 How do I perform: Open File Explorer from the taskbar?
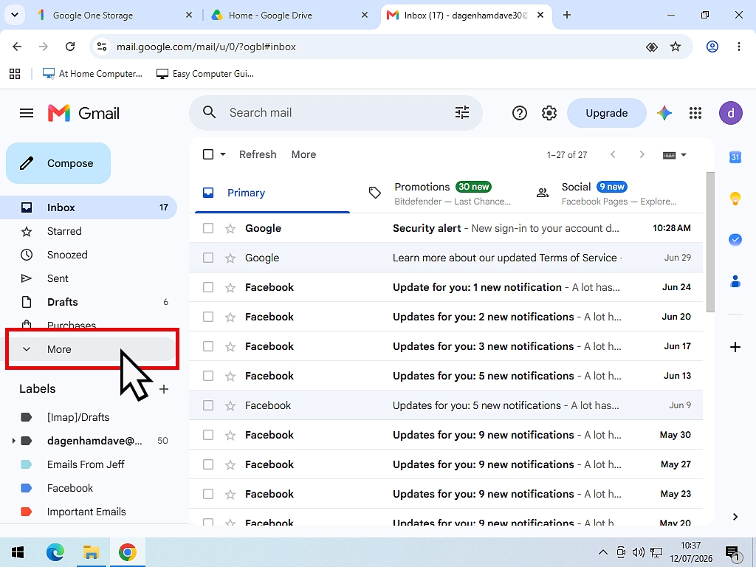(91, 552)
